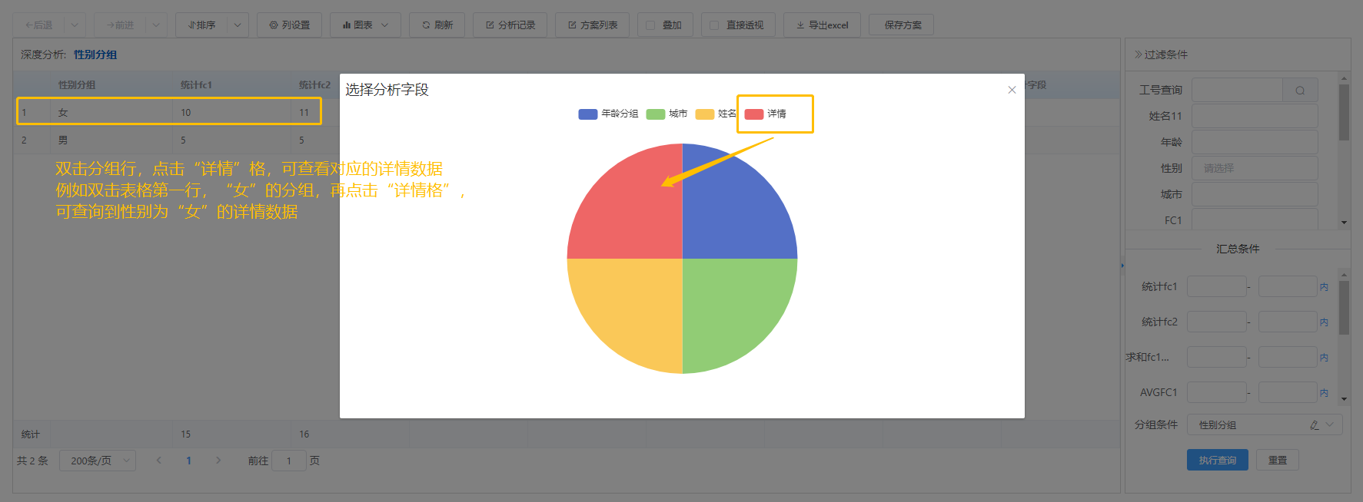Click the blue 年龄分组 legend swatch
Image resolution: width=1363 pixels, height=502 pixels.
coord(587,114)
